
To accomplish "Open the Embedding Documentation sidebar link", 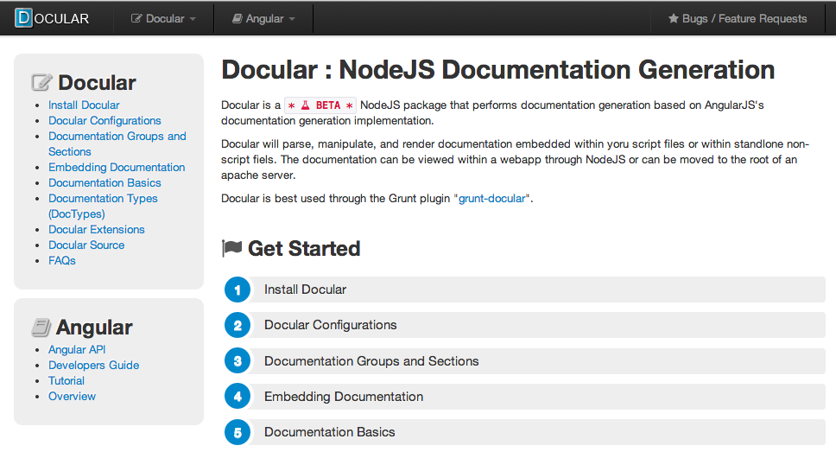I will (117, 167).
